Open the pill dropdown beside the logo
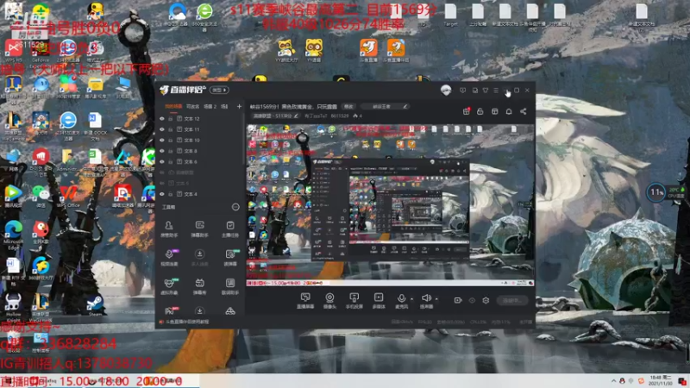Screen dimensions: 690x388 pyautogui.click(x=219, y=91)
